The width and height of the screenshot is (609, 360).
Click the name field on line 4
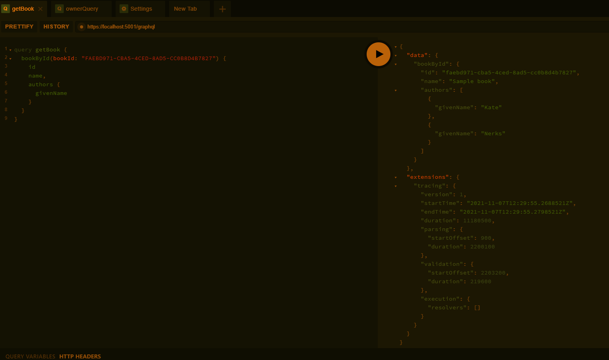click(x=35, y=76)
